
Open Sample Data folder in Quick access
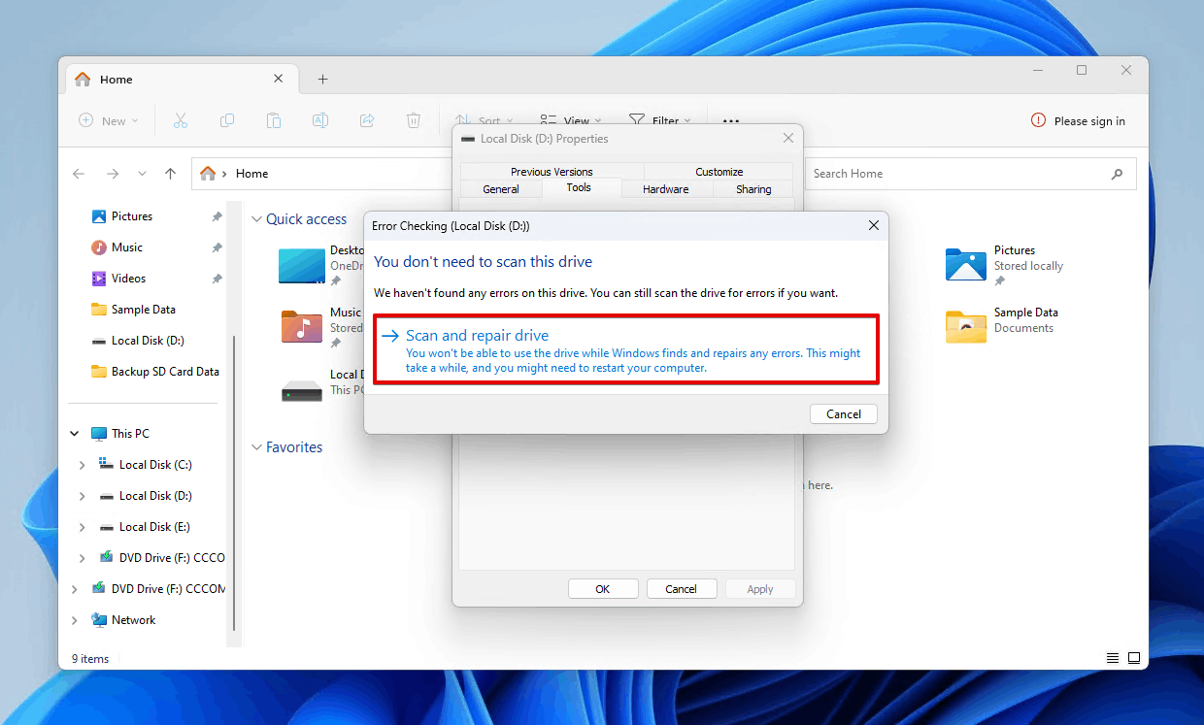tap(1002, 326)
